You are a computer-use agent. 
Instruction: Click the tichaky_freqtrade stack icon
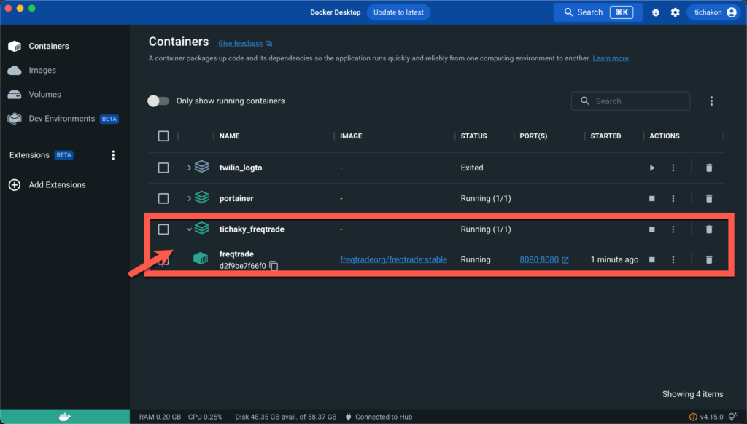(202, 228)
